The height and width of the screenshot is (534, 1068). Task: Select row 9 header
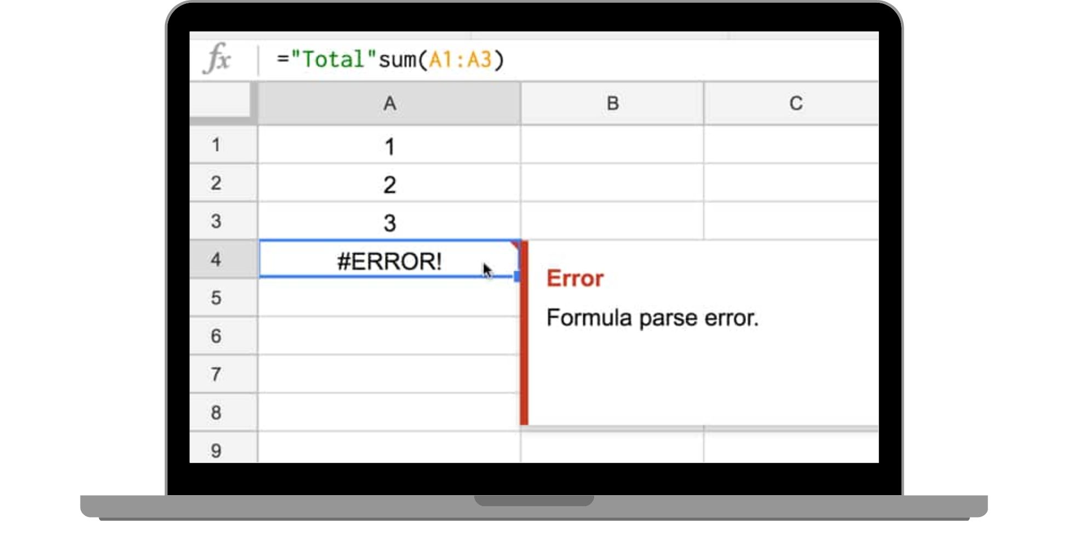point(216,450)
